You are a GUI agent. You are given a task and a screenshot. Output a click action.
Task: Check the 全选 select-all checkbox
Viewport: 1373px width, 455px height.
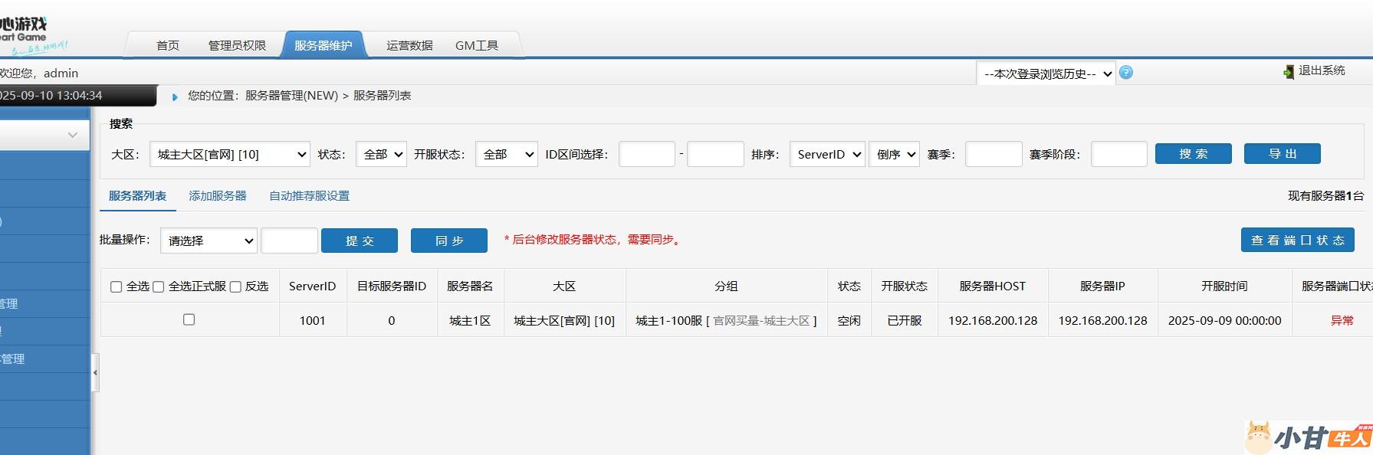(117, 286)
